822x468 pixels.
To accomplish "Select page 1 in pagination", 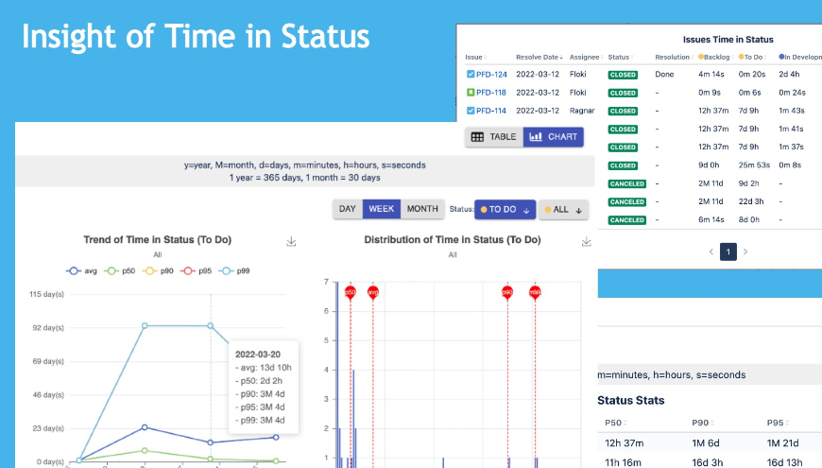I will [728, 251].
